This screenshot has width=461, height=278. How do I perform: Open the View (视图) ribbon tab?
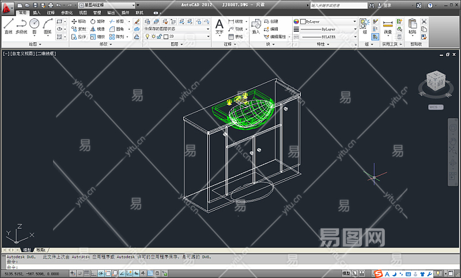pyautogui.click(x=83, y=12)
